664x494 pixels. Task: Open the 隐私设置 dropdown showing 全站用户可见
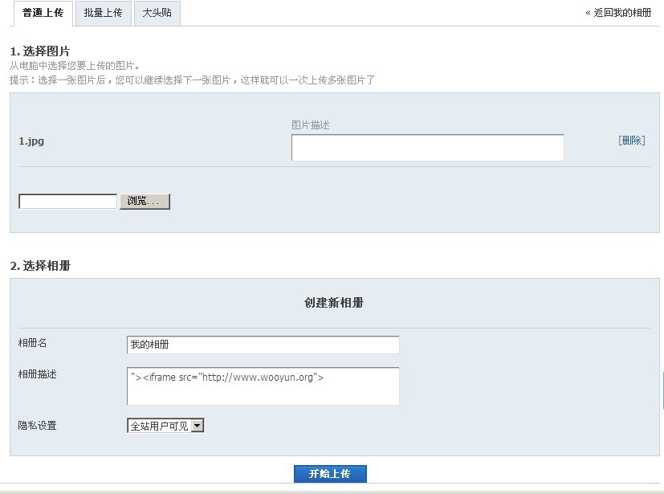(x=165, y=426)
